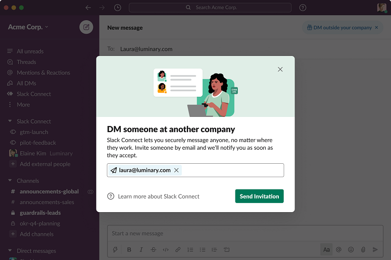
Task: Open the history clock icon
Action: (x=118, y=8)
